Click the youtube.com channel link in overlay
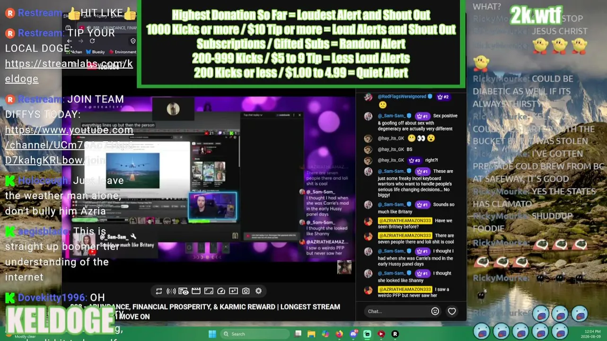This screenshot has height=341, width=607. 69,145
